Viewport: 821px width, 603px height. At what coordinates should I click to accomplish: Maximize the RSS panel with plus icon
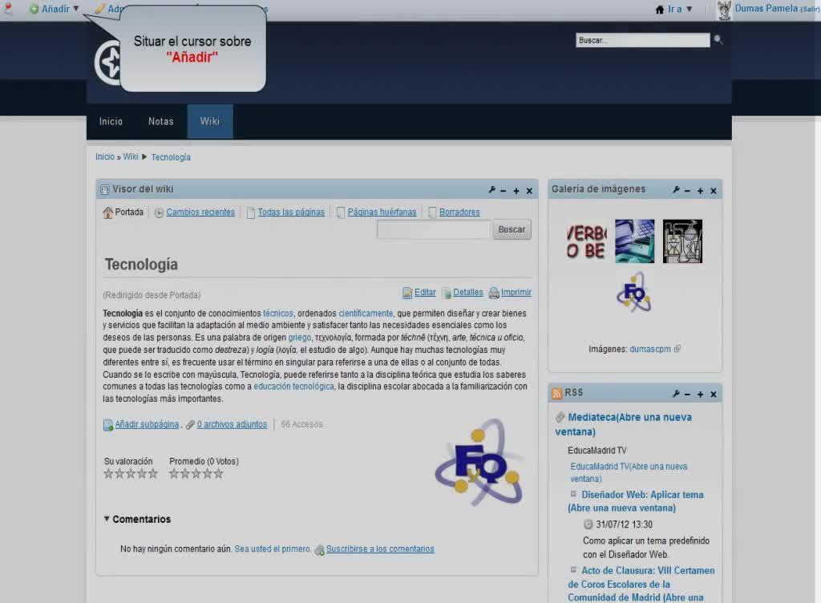click(701, 395)
